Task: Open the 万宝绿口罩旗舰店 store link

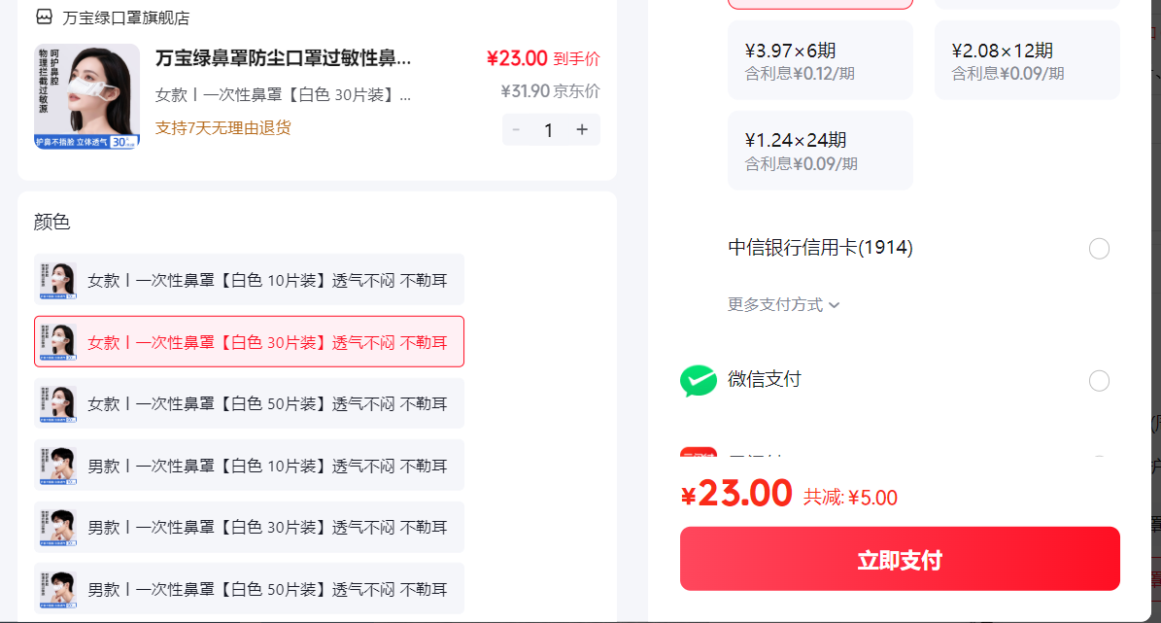Action: tap(126, 17)
